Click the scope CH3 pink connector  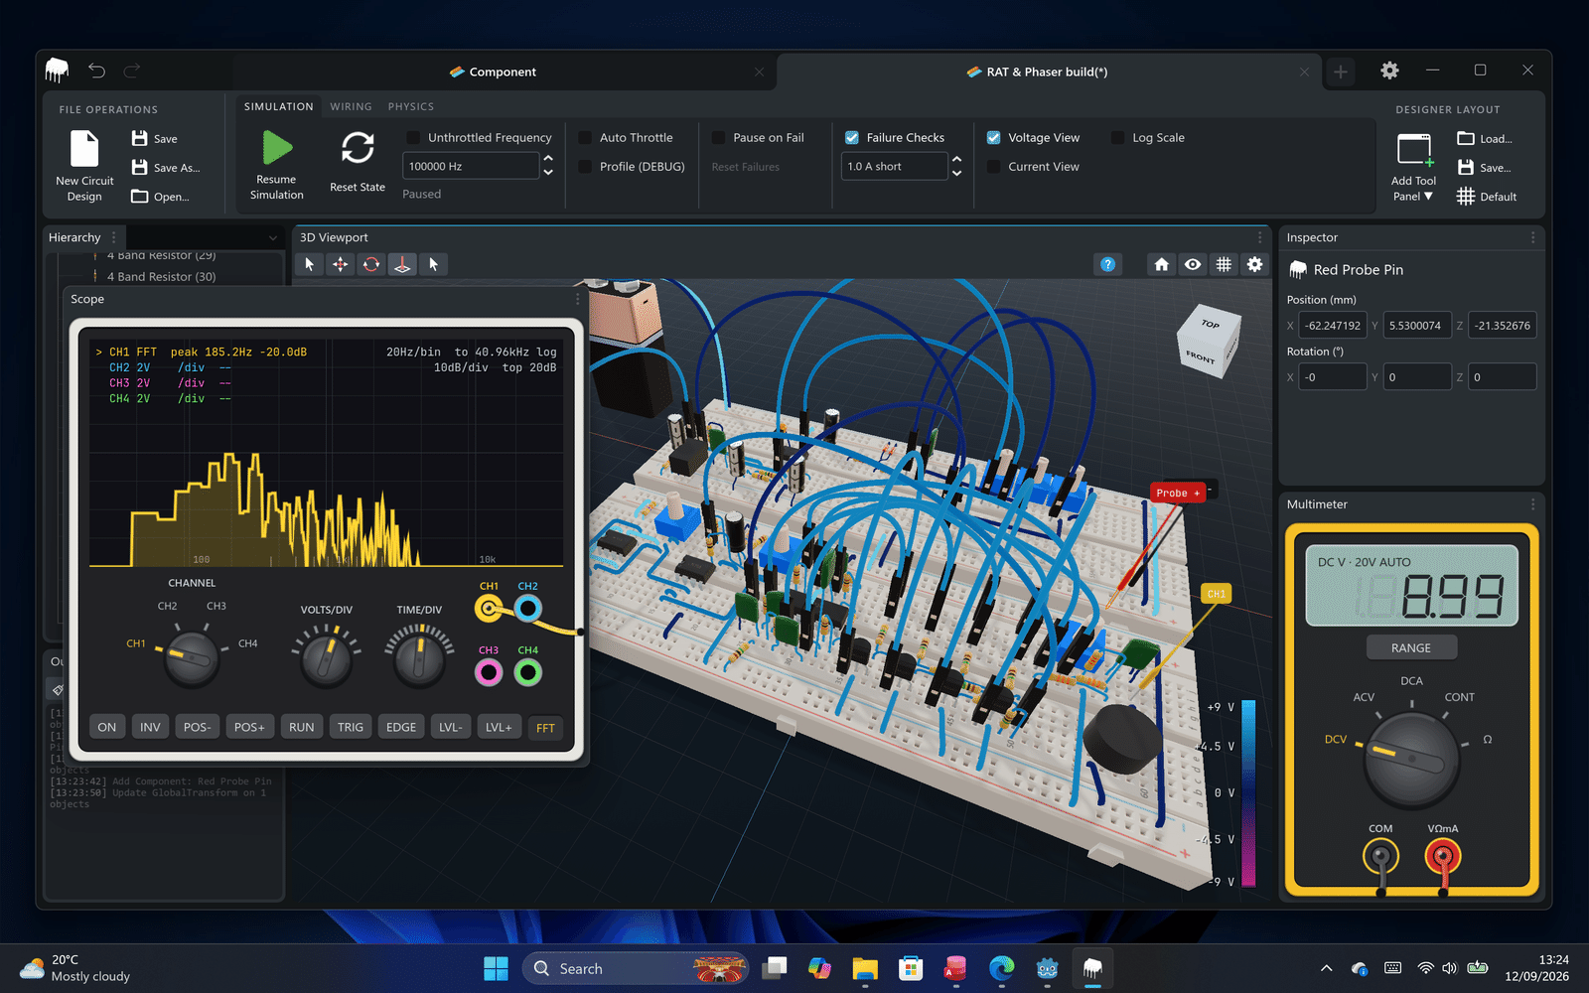pyautogui.click(x=489, y=672)
